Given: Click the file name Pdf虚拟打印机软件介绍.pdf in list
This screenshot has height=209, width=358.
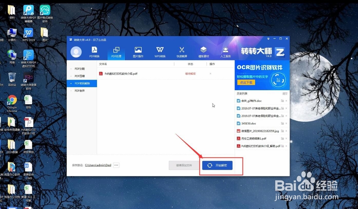Looking at the screenshot, I should pos(121,74).
